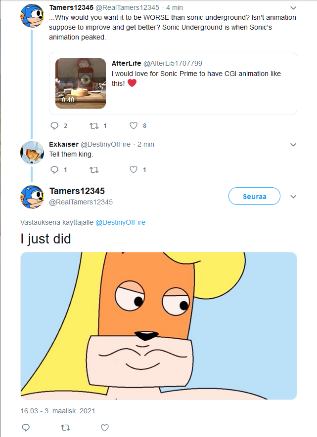This screenshot has height=437, width=317.
Task: Open dropdown arrow next to Seuraa button
Action: (293, 197)
